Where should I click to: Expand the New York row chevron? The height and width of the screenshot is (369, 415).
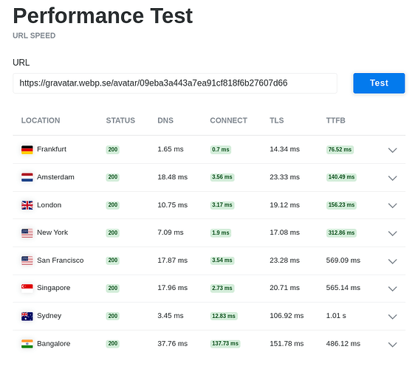click(x=392, y=233)
